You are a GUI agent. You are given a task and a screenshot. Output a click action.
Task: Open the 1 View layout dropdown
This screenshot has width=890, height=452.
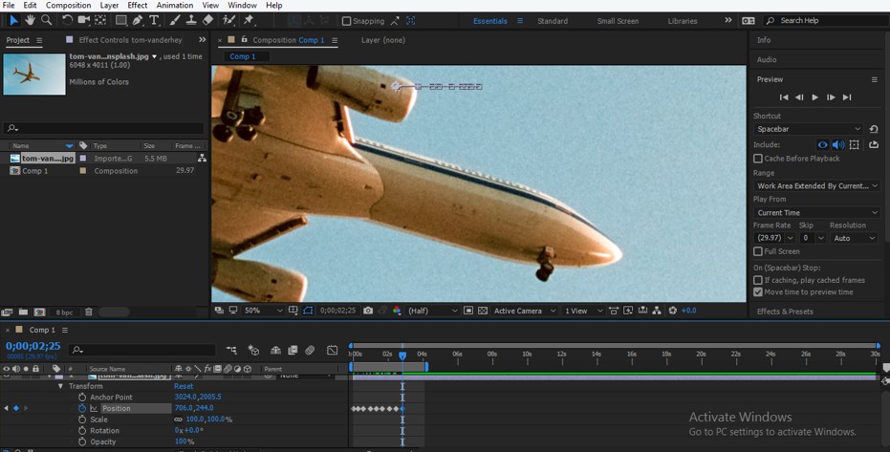click(582, 311)
